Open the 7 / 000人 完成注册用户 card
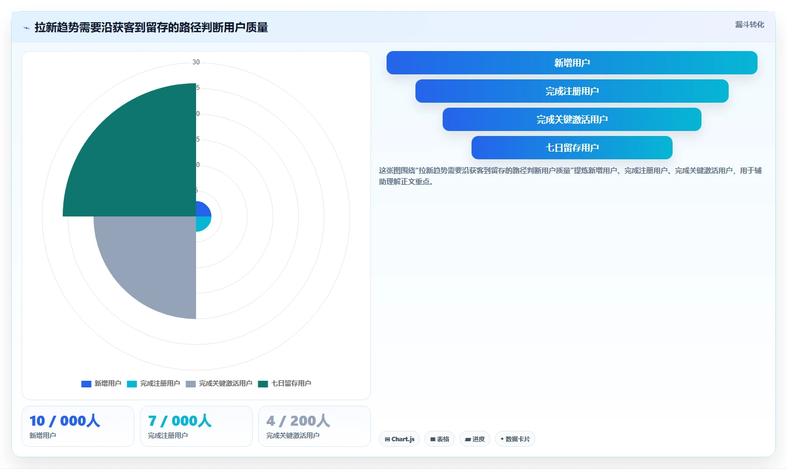 pos(196,426)
